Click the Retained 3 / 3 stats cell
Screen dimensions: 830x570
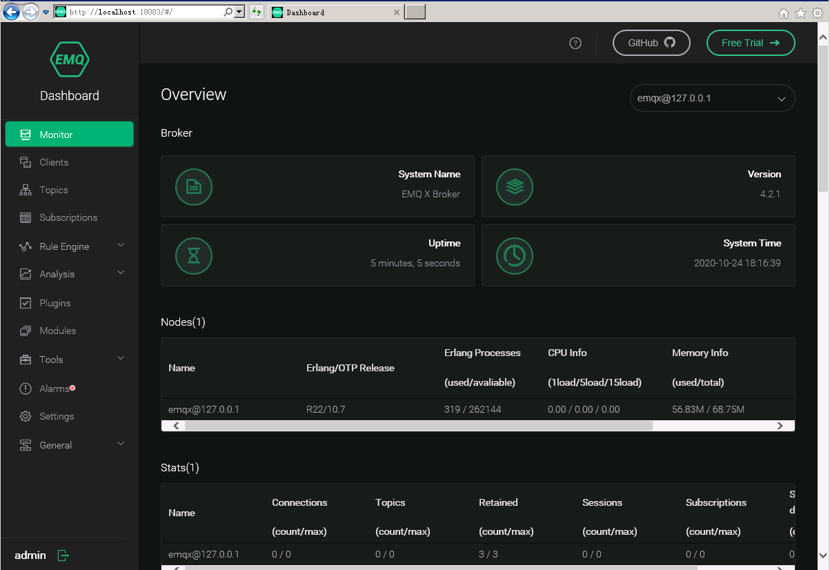point(488,554)
